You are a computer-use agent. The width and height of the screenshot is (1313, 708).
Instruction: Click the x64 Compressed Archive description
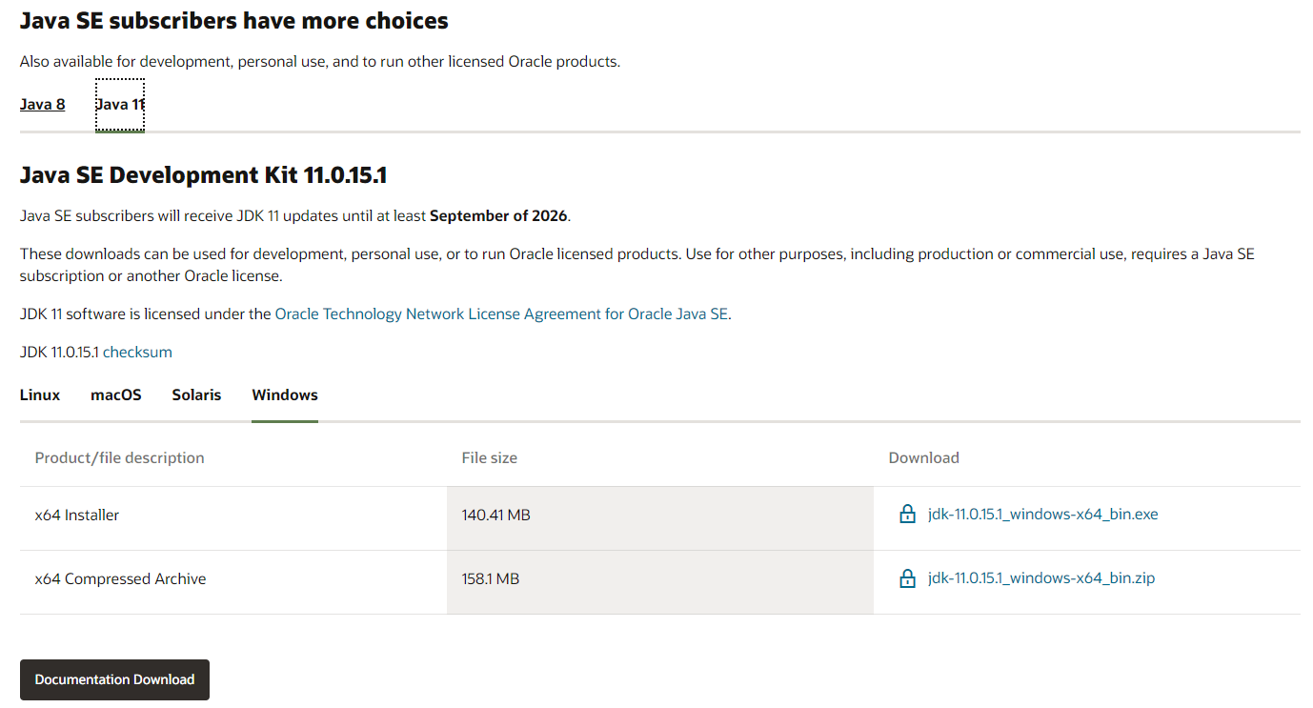pyautogui.click(x=120, y=578)
